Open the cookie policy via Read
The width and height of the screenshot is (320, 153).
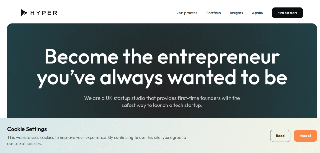pos(280,136)
